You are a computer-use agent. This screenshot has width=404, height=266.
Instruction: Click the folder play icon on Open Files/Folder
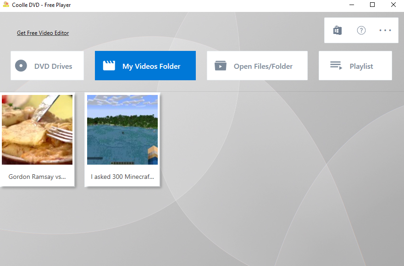221,66
